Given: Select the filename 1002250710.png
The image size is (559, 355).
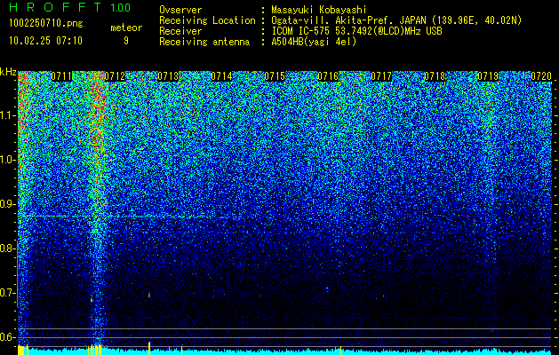Looking at the screenshot, I should [45, 23].
